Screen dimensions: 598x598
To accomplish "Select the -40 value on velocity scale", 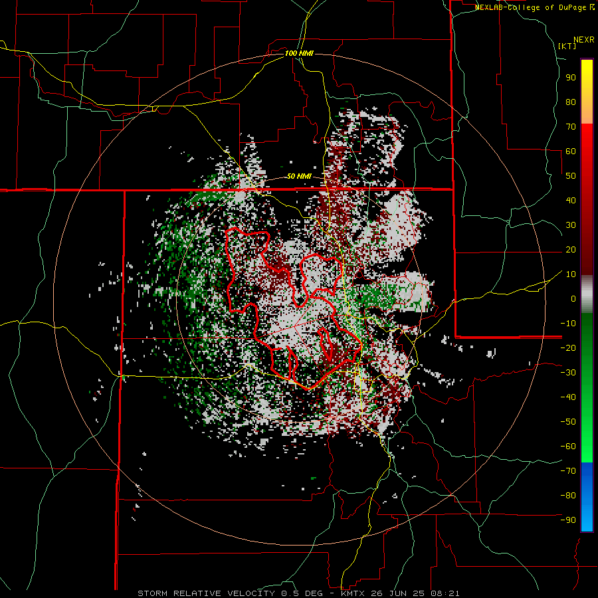I will tap(568, 397).
